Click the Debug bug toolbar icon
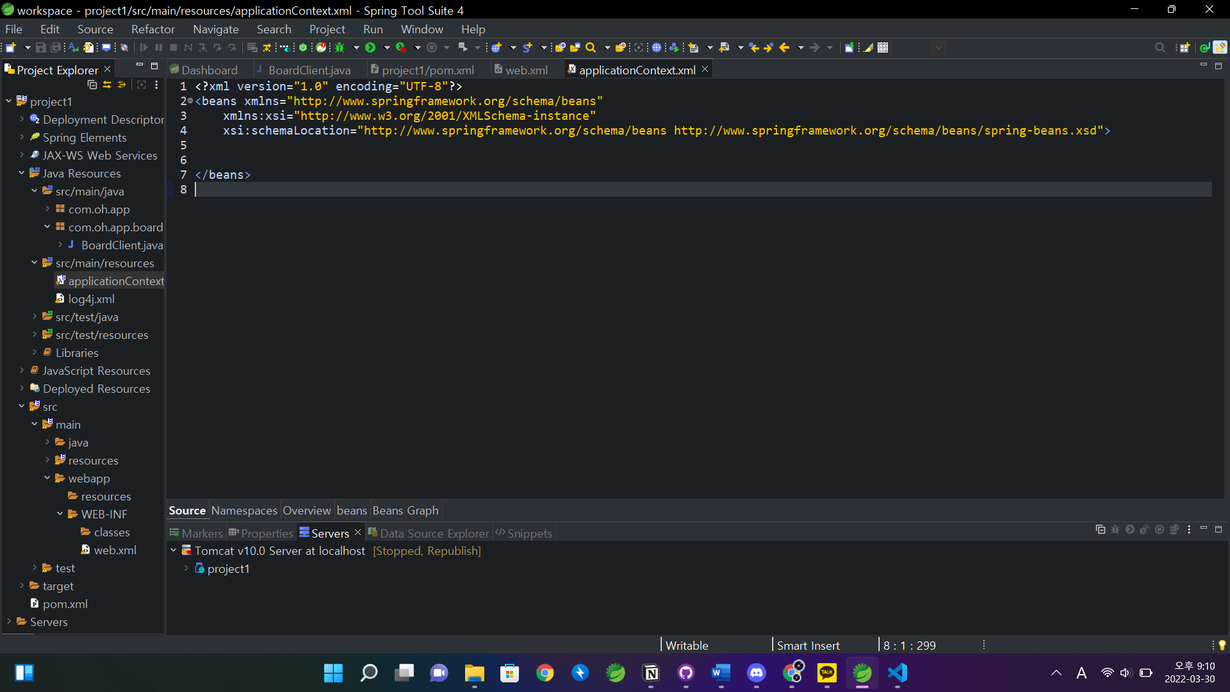Viewport: 1230px width, 692px height. pyautogui.click(x=340, y=47)
